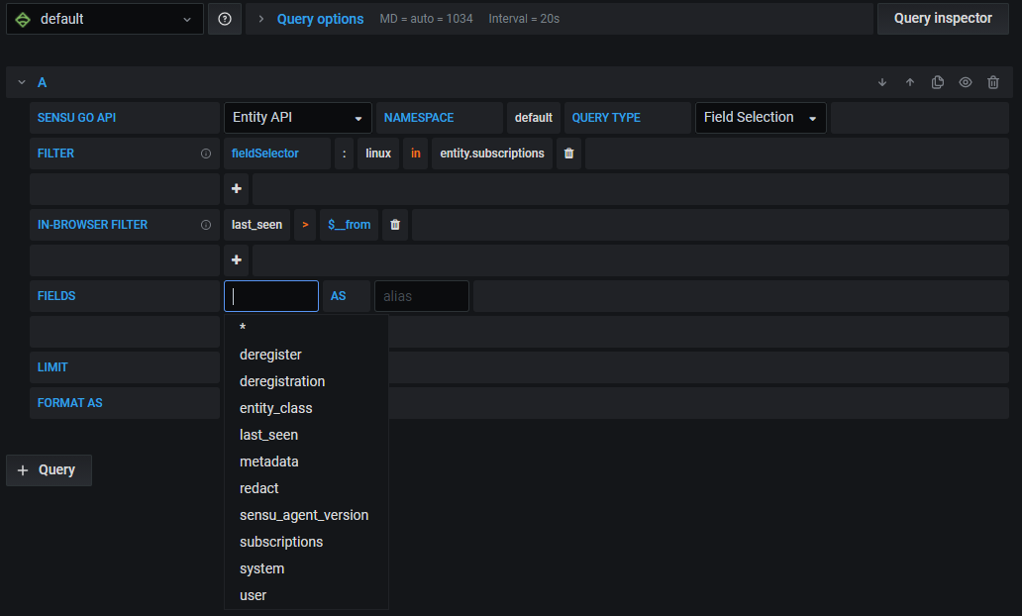Open the Query inspector
Viewport: 1022px width, 616px height.
pyautogui.click(x=943, y=19)
